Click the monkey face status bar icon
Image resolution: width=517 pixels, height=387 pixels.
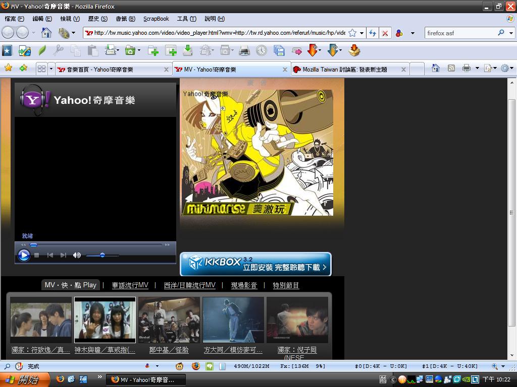(x=179, y=366)
